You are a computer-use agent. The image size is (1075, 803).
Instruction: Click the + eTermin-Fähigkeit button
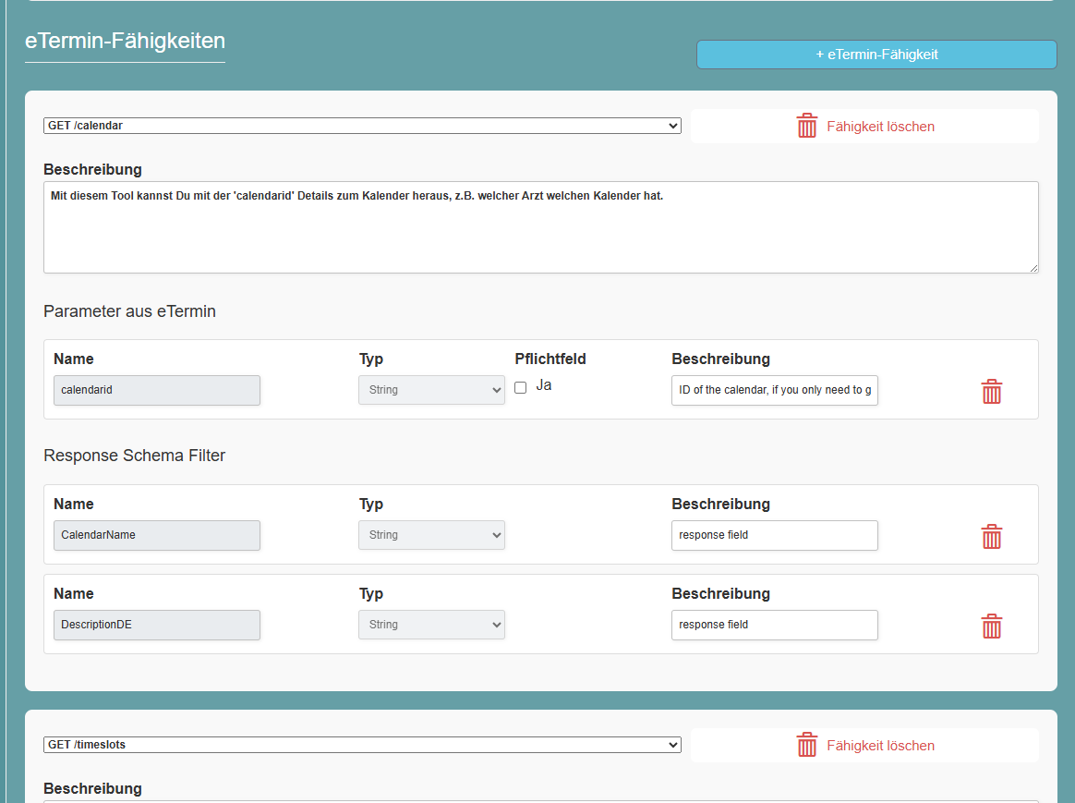click(876, 54)
